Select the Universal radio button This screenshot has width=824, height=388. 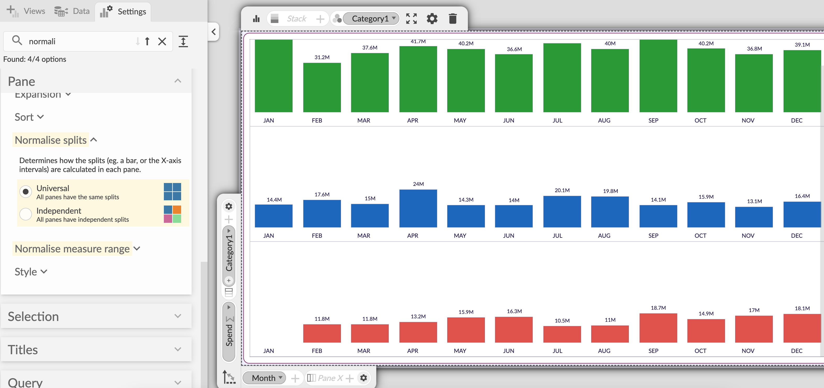point(26,192)
